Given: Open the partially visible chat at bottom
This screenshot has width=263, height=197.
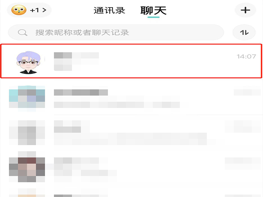Looking at the screenshot, I should (x=131, y=192).
